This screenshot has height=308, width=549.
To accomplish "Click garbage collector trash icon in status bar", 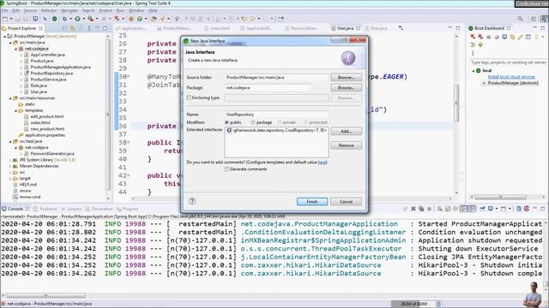I will click(x=438, y=304).
